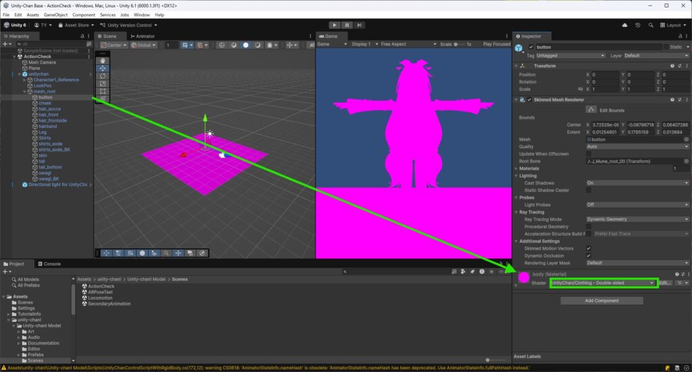Click the Add Component button
692x372 pixels.
coord(601,300)
